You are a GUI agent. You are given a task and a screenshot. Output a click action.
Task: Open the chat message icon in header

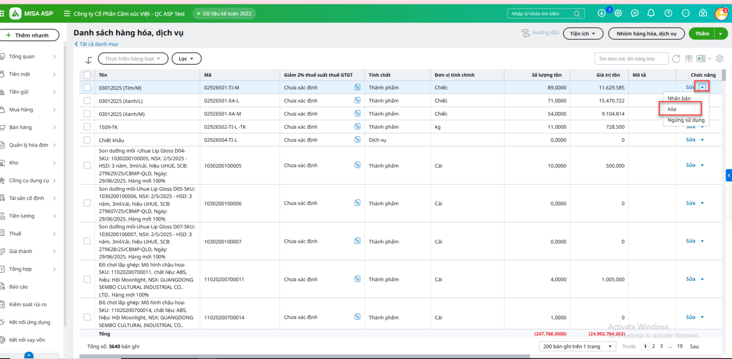[x=635, y=13]
